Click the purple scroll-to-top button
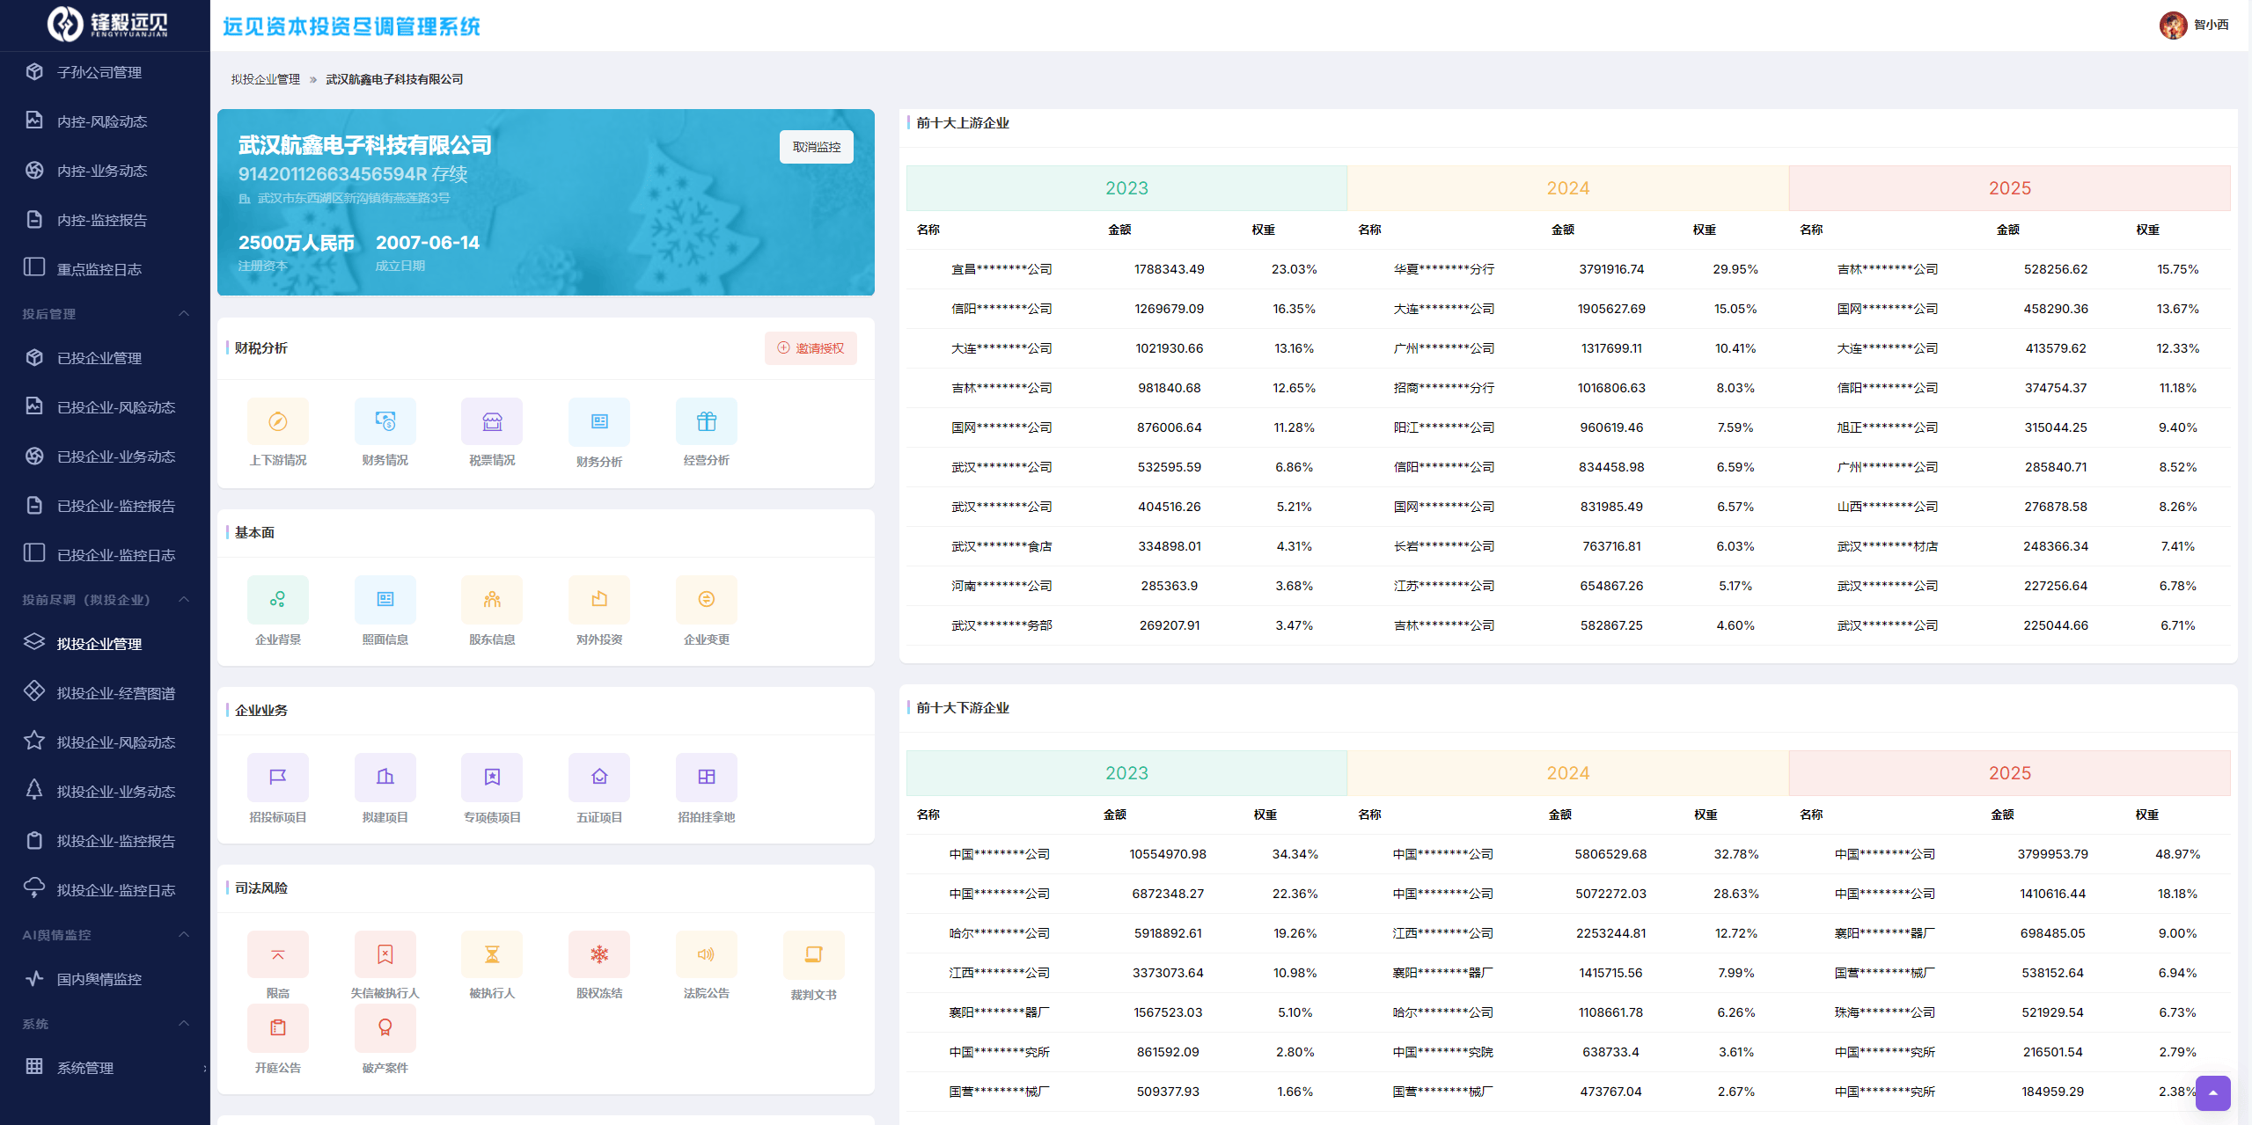Viewport: 2252px width, 1125px height. tap(2212, 1092)
